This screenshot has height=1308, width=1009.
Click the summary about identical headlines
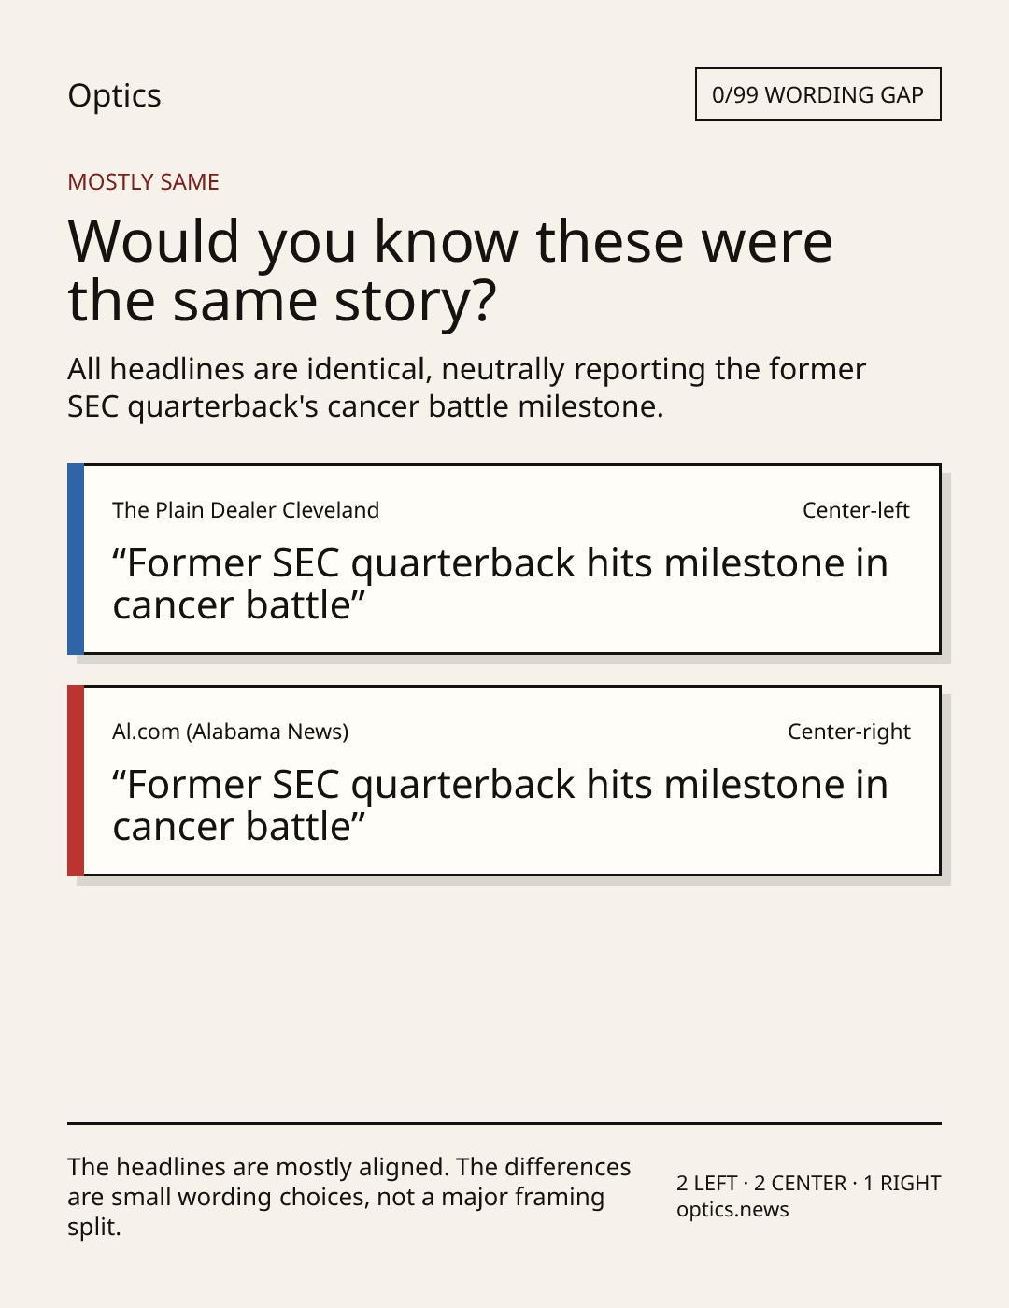tap(466, 388)
